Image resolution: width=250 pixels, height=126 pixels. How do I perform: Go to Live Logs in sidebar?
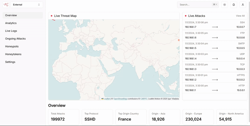[x=11, y=31]
